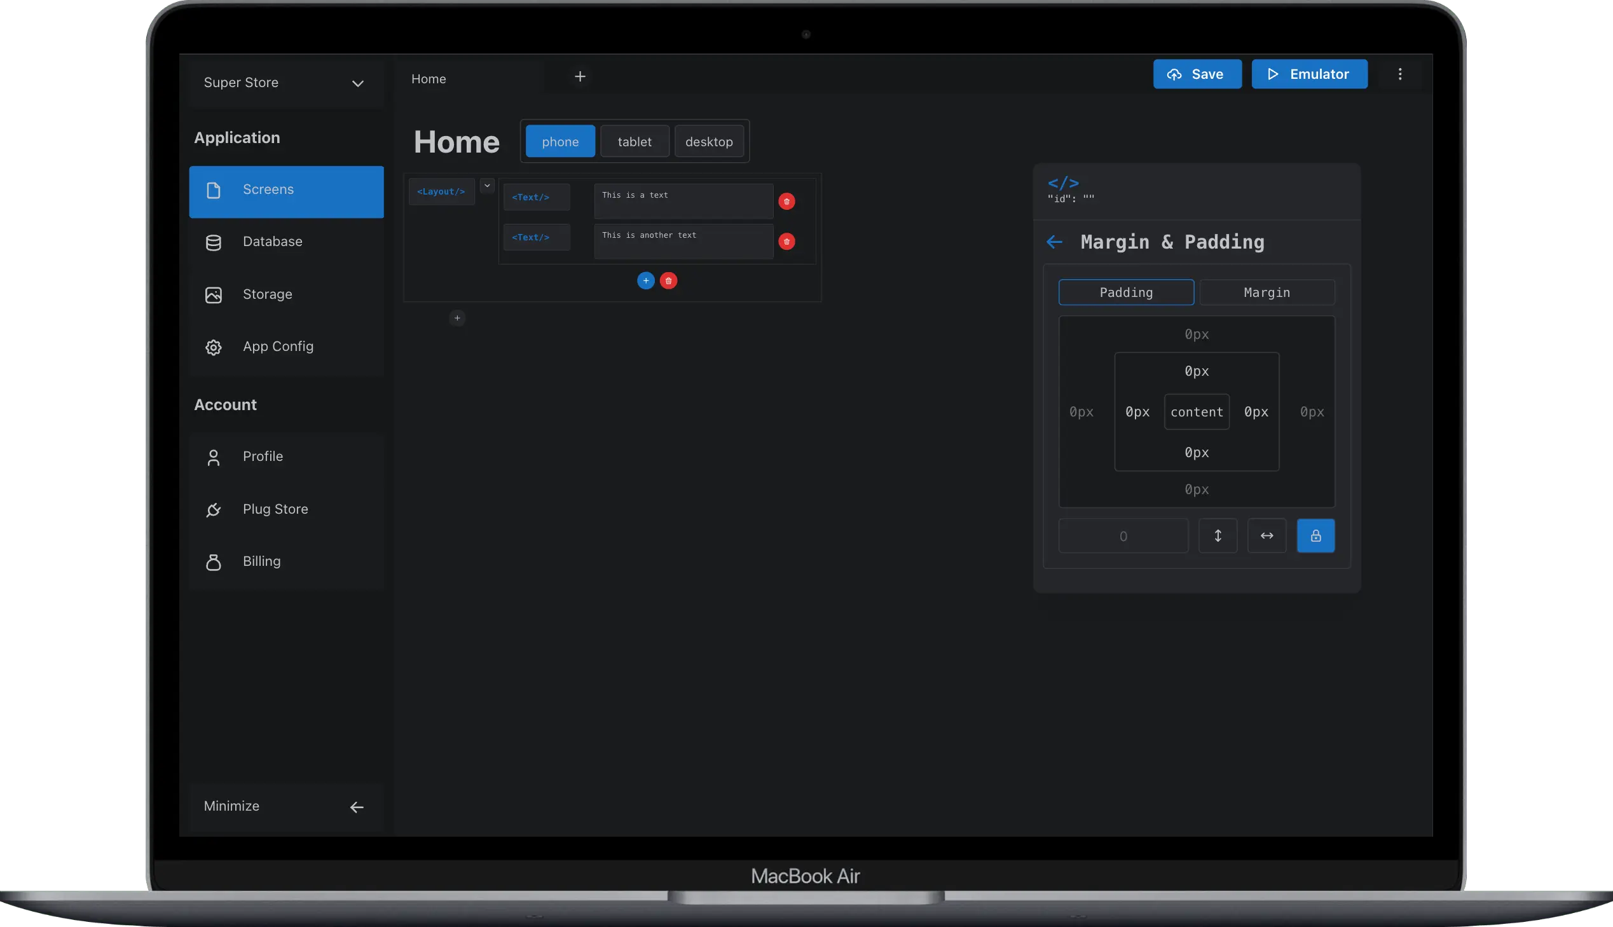Screen dimensions: 1613x927
Task: Open the Profile account page
Action: tap(262, 457)
